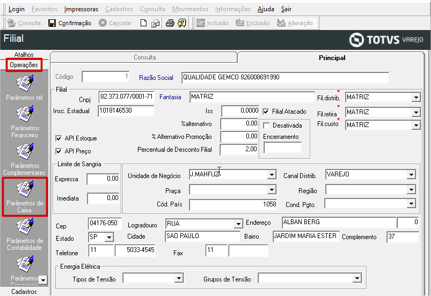Uncheck the API Estoque checkbox
The image size is (431, 296).
click(59, 138)
